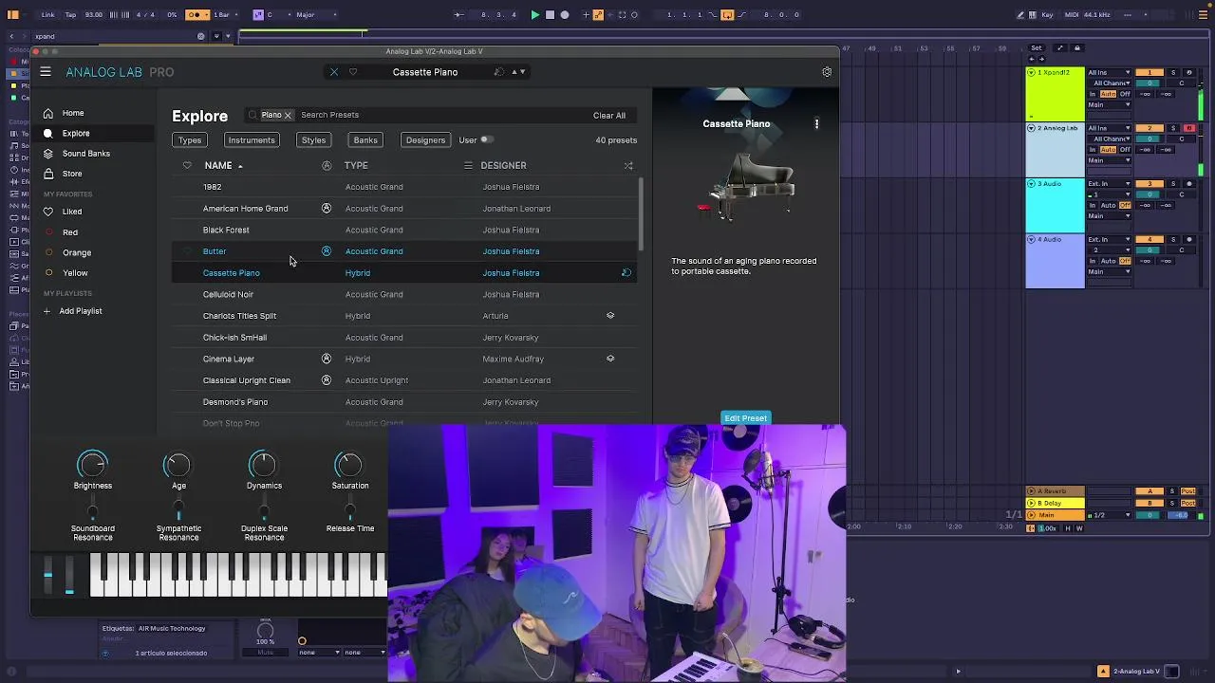Viewport: 1215px width, 683px height.
Task: Open the Styles filter
Action: point(313,140)
